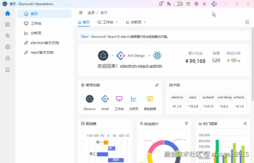This screenshot has width=254, height=163.
Task: Select the components grid icon in sidebar
Action: [x=8, y=24]
